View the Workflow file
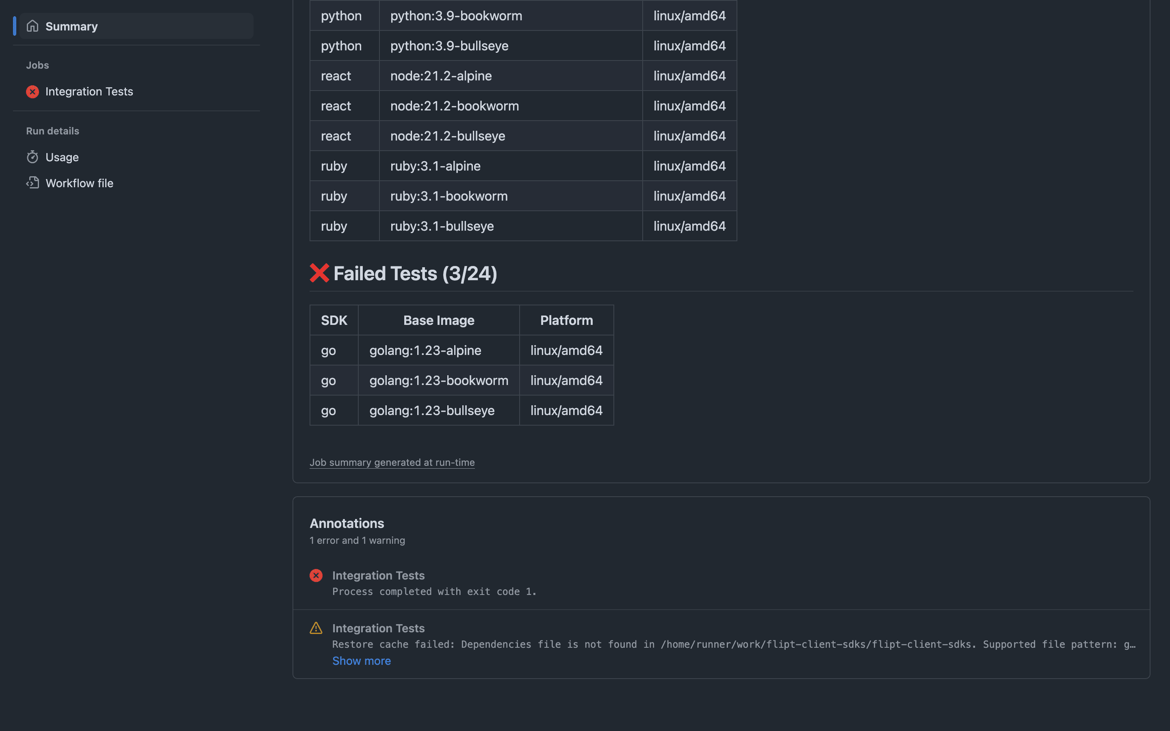Viewport: 1170px width, 731px height. coord(79,183)
